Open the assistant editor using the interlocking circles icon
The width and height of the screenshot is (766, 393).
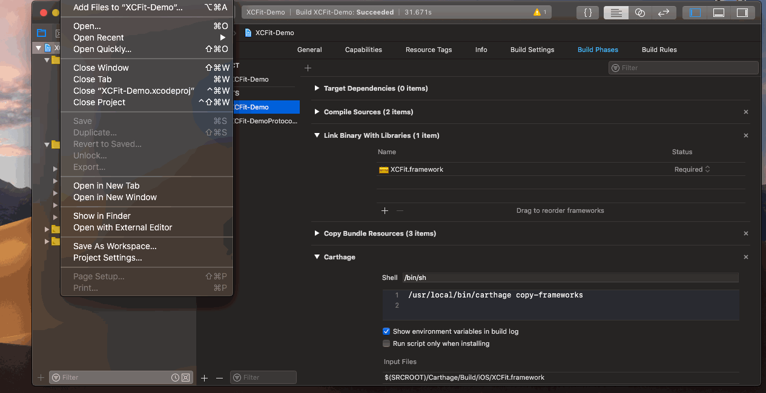point(640,12)
